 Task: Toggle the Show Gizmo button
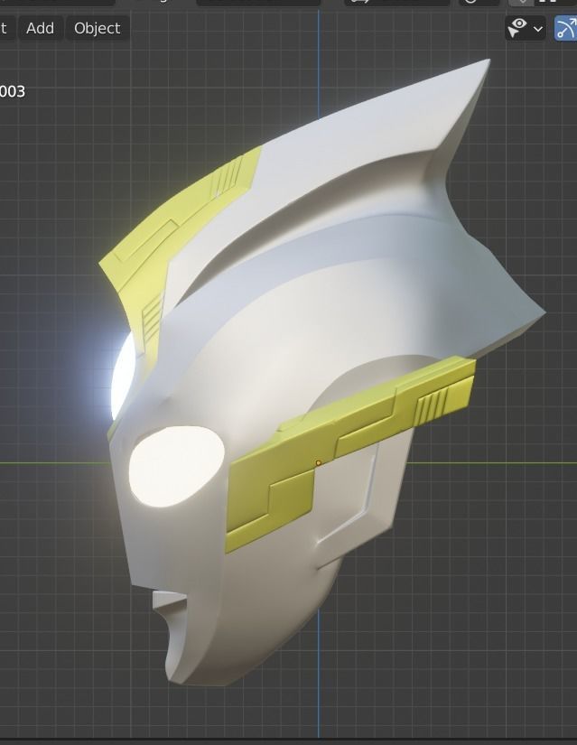[x=565, y=28]
